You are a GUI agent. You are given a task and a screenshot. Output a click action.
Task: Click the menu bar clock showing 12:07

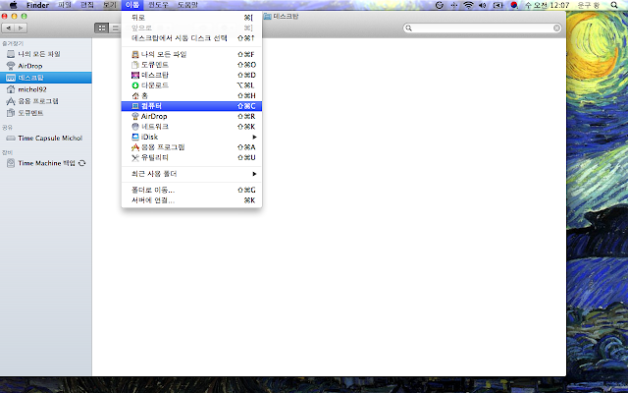(x=548, y=5)
